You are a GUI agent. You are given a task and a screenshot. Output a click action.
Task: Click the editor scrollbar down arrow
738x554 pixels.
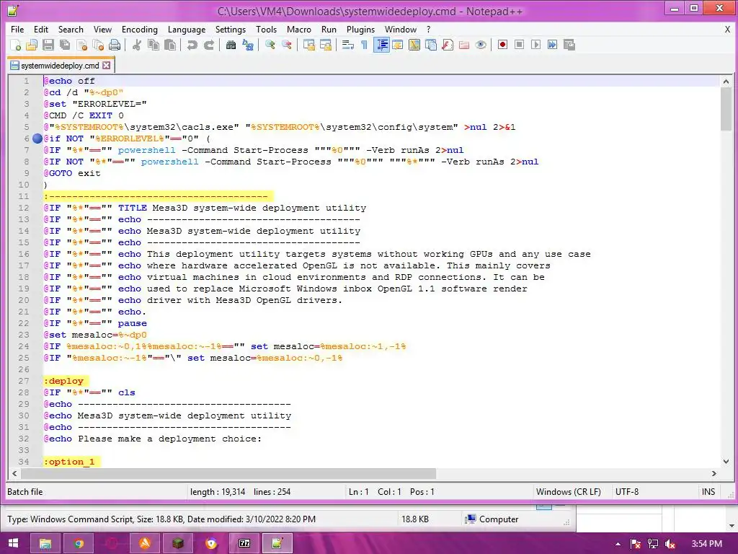(x=726, y=462)
